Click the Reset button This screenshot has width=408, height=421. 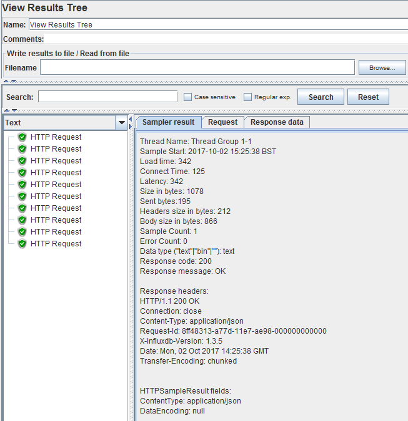368,97
